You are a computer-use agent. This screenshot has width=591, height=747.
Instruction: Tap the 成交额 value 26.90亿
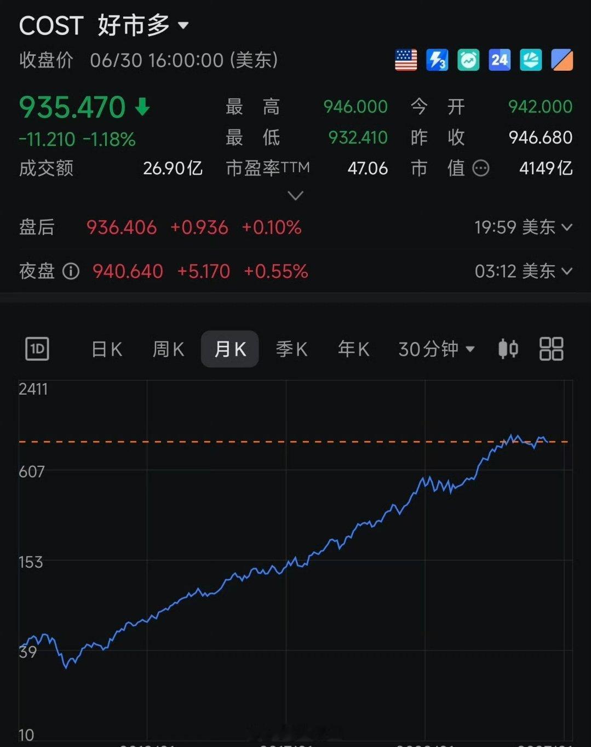(x=173, y=168)
